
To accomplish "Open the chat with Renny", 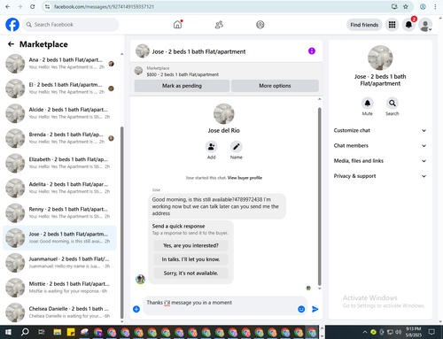I will pyautogui.click(x=59, y=212).
